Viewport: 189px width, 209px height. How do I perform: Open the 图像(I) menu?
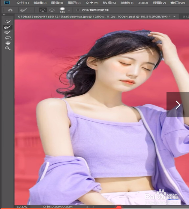coord(57,3)
